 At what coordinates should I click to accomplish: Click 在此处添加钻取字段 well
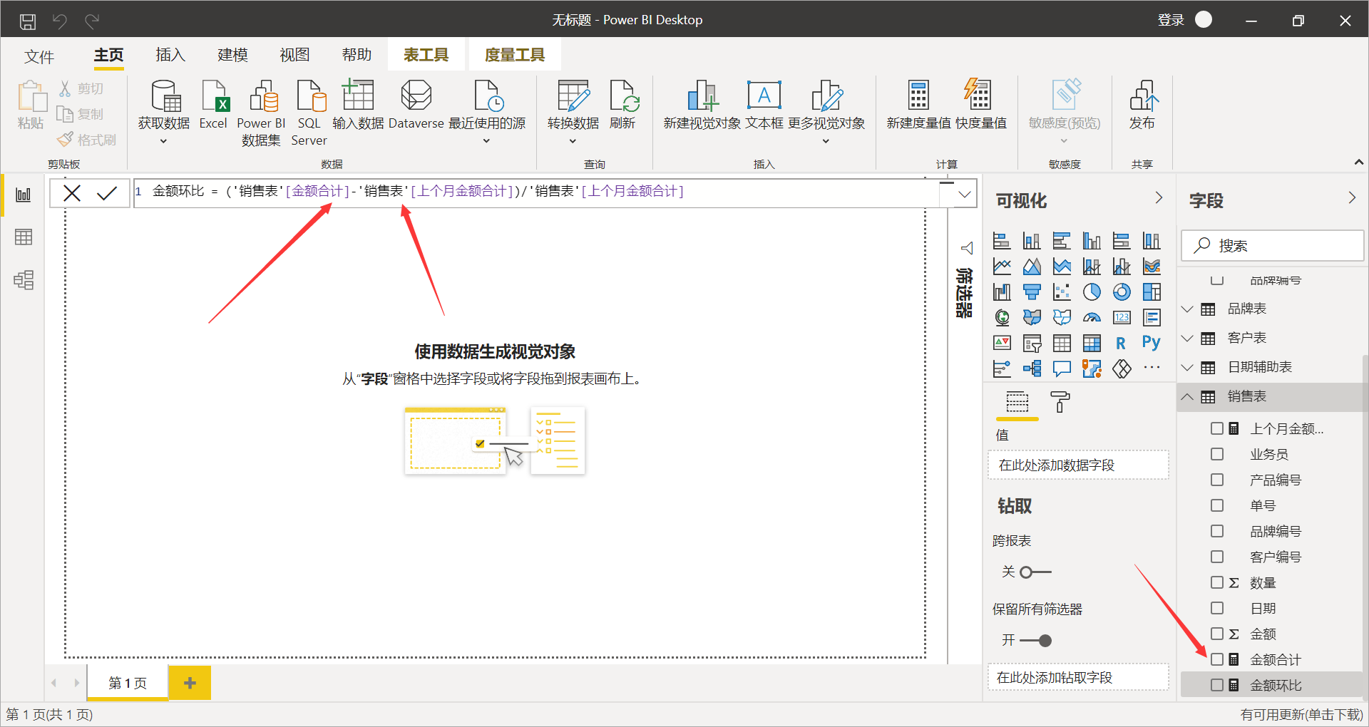tap(1078, 678)
